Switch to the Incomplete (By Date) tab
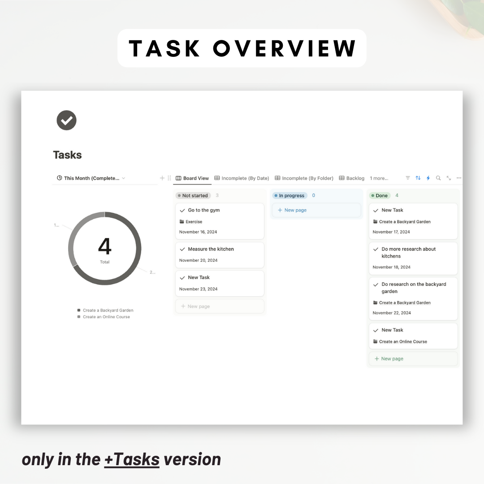The image size is (484, 484). pos(242,178)
